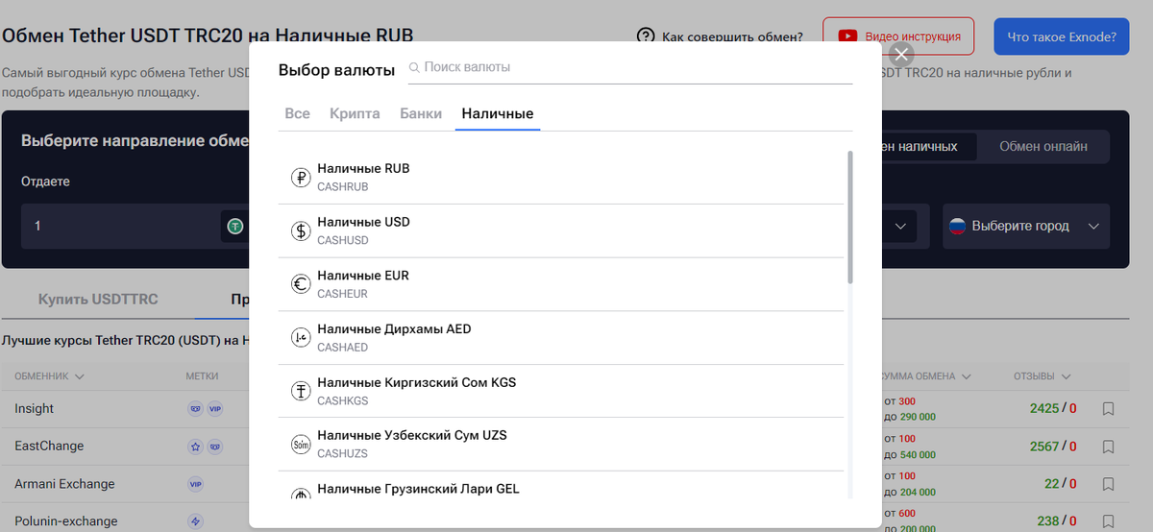
Task: Focus the Поиск валюты search field
Action: click(628, 67)
